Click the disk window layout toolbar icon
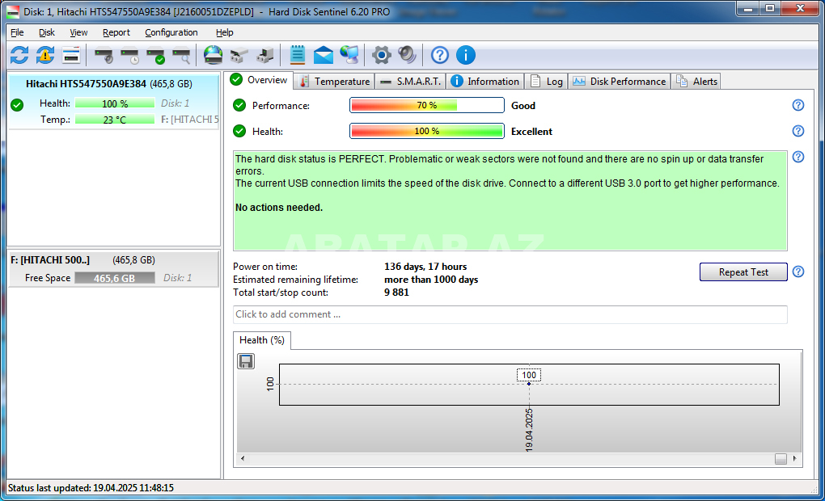Screen dimensions: 825x501 (71, 55)
